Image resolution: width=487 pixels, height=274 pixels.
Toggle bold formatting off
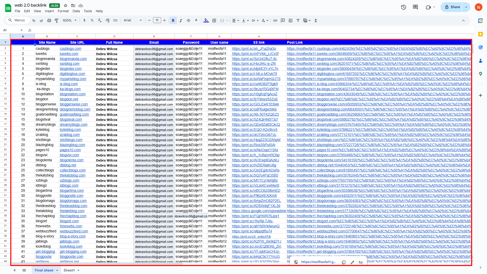(x=173, y=20)
